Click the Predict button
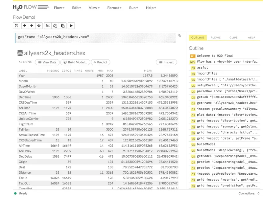This screenshot has height=197, width=263. (x=100, y=62)
